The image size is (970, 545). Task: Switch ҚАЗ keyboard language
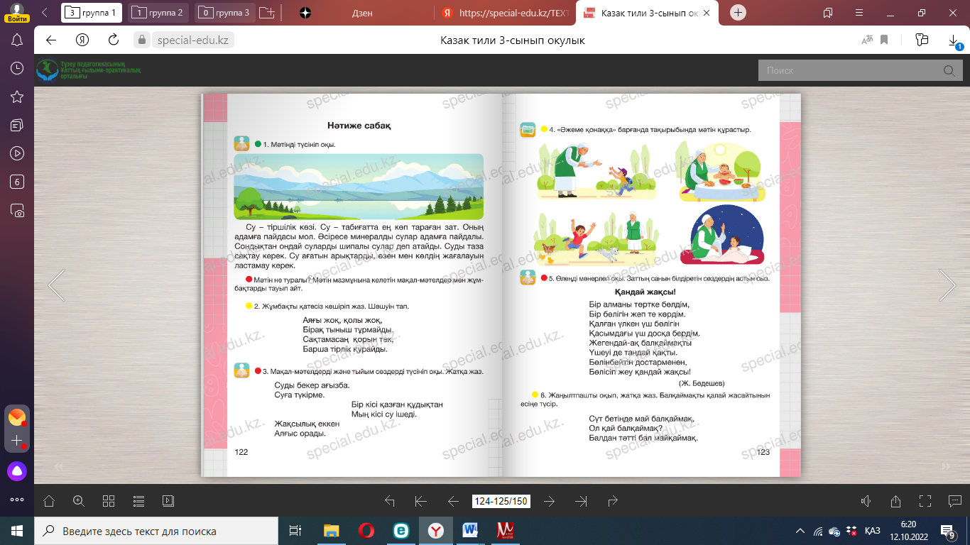tap(873, 530)
